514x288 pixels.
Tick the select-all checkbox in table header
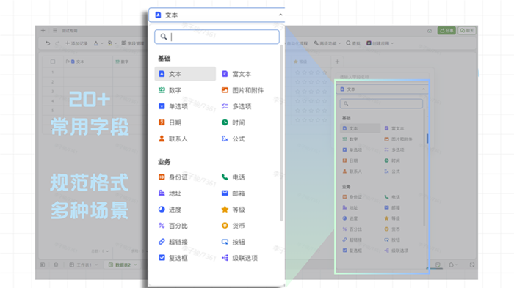click(x=53, y=62)
